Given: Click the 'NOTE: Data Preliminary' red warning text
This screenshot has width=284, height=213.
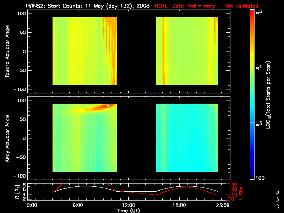Looking at the screenshot, I should point(207,6).
